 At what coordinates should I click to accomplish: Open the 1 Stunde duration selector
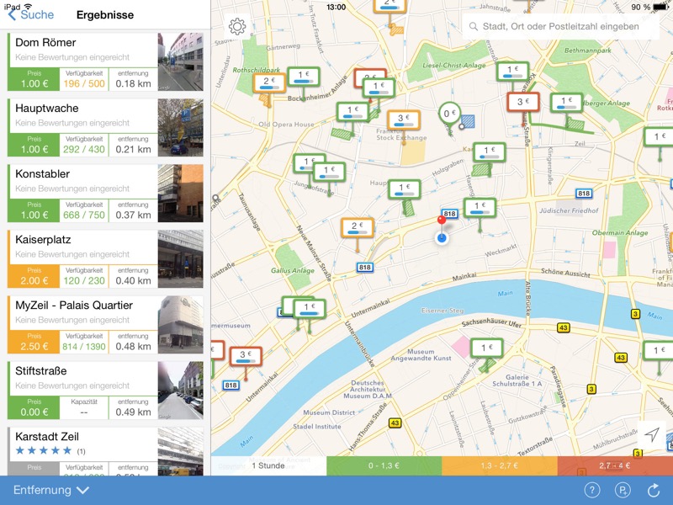point(268,465)
